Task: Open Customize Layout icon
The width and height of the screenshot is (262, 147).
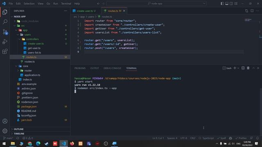Action: [x=236, y=4]
